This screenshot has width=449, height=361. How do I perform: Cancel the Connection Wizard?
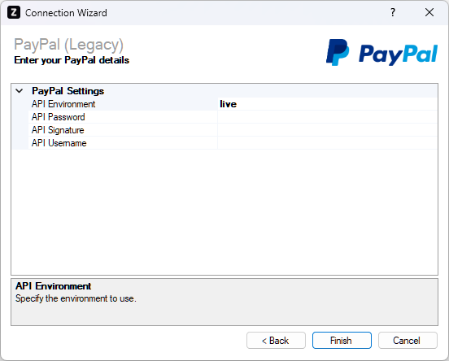(408, 341)
